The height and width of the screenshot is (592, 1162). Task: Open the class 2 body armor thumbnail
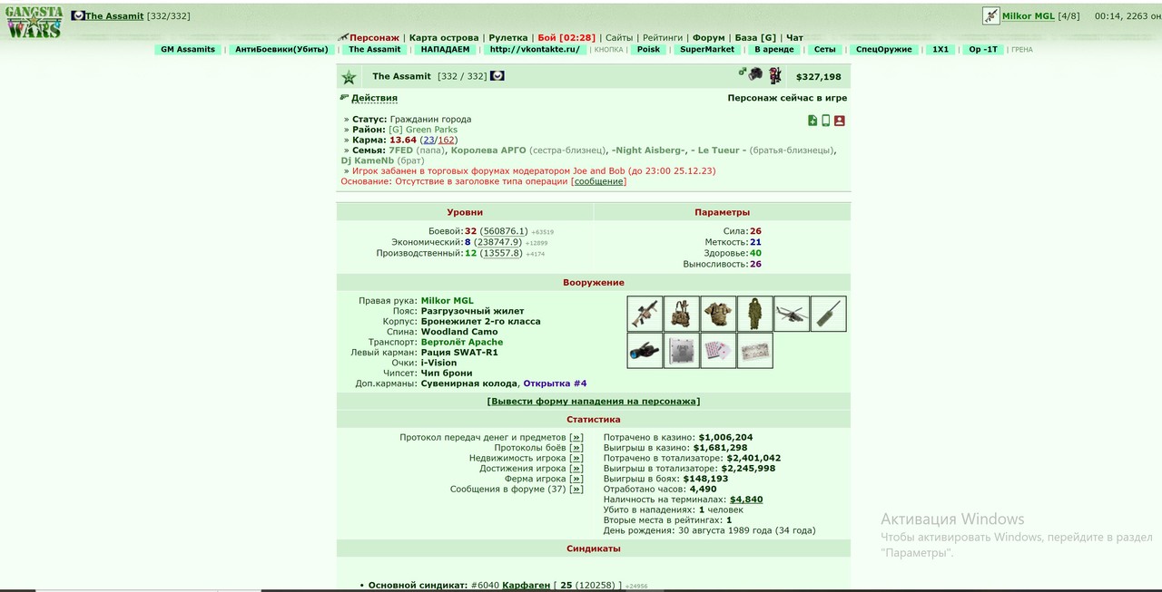coord(718,314)
